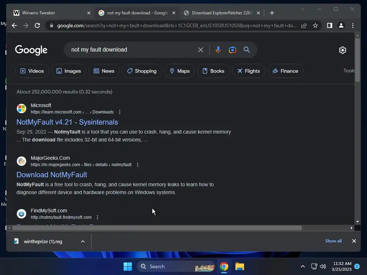Click the scroll down arrow

pos(357,221)
